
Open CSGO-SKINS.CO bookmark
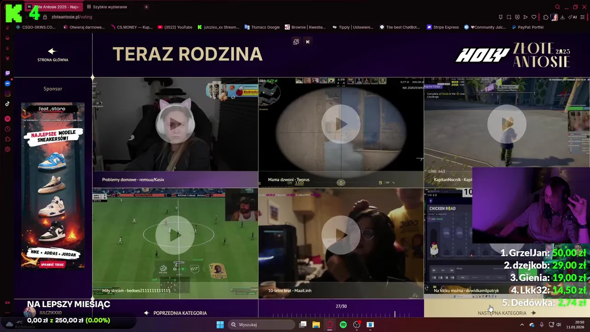[x=35, y=27]
